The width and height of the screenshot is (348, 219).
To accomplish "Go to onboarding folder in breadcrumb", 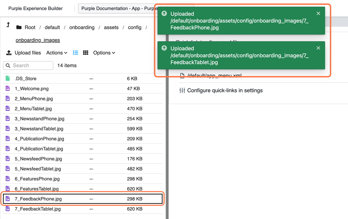I will (x=82, y=27).
